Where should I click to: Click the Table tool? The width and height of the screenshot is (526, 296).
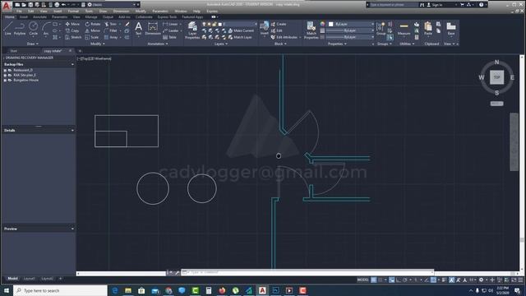[x=170, y=37]
